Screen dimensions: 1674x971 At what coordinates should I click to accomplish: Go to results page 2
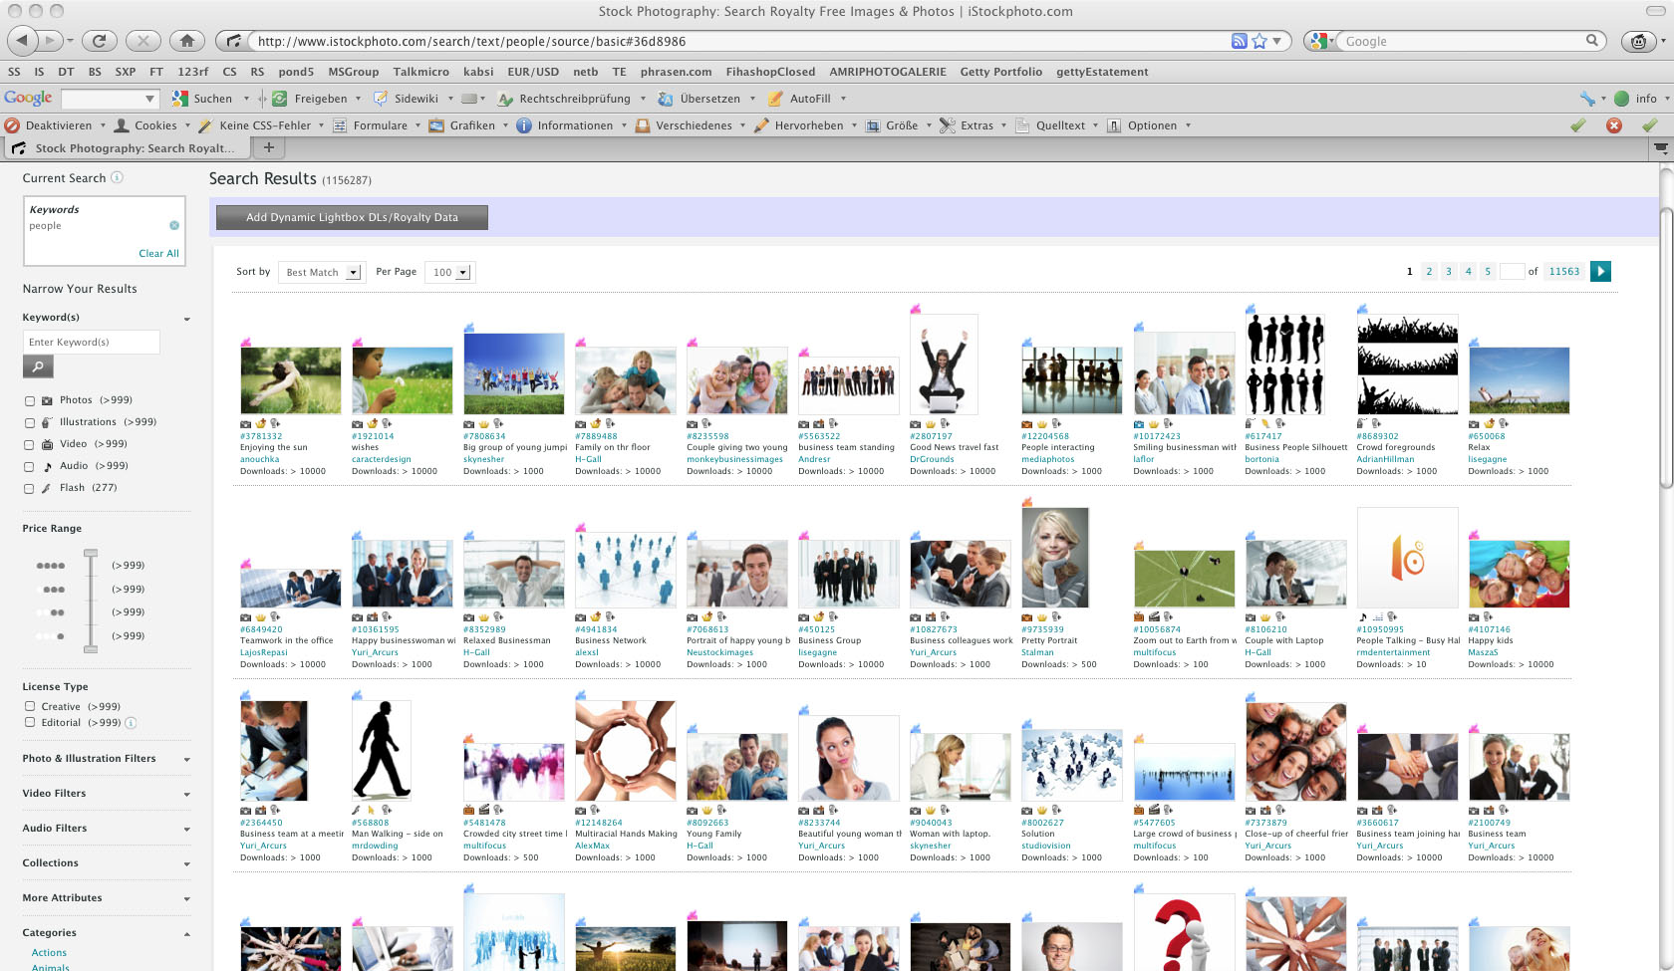click(x=1429, y=271)
